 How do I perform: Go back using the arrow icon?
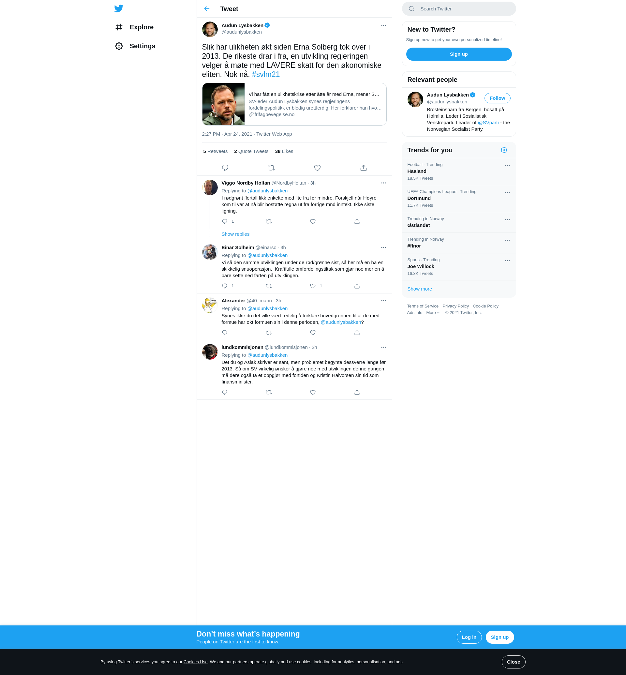[x=207, y=9]
